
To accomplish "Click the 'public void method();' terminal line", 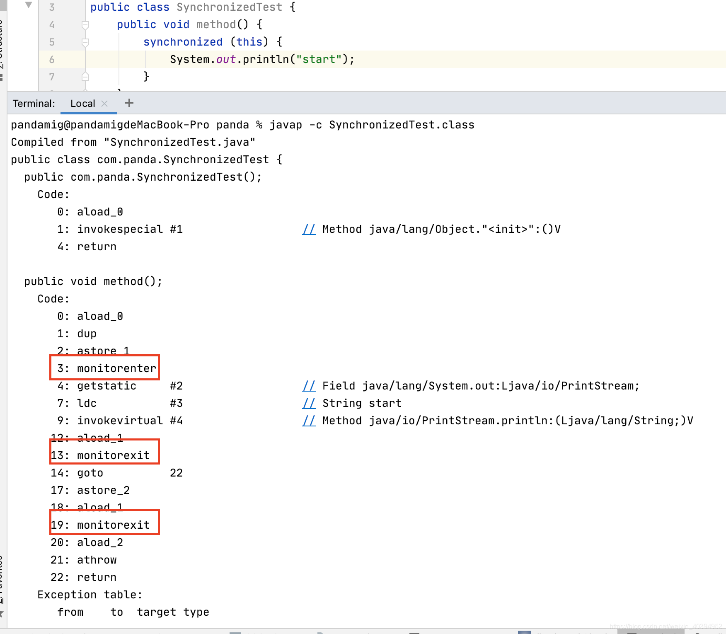I will (93, 281).
